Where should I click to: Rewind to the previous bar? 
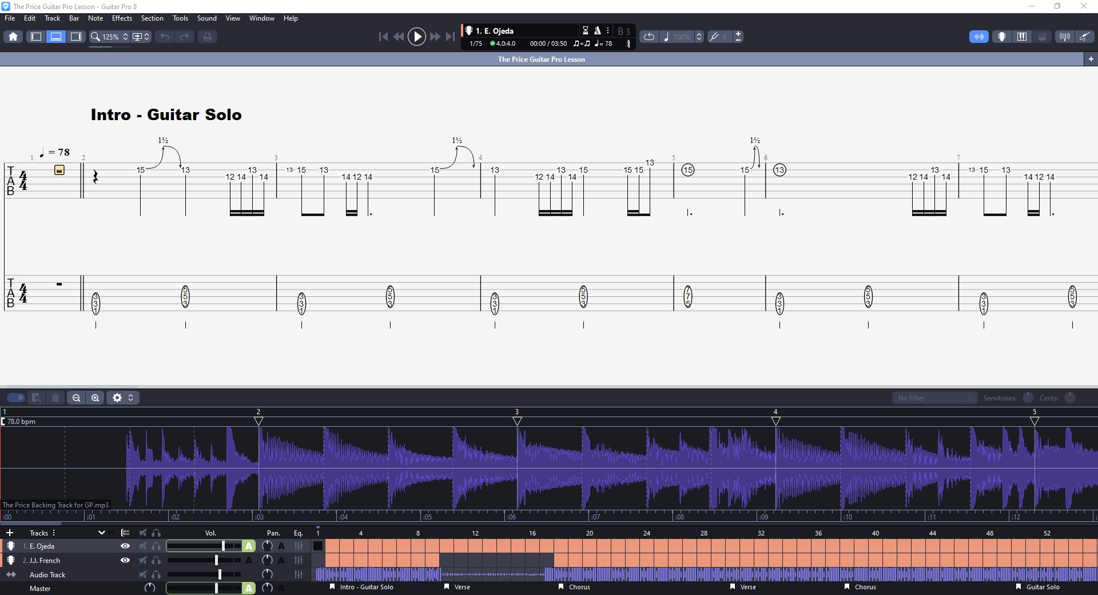(399, 37)
